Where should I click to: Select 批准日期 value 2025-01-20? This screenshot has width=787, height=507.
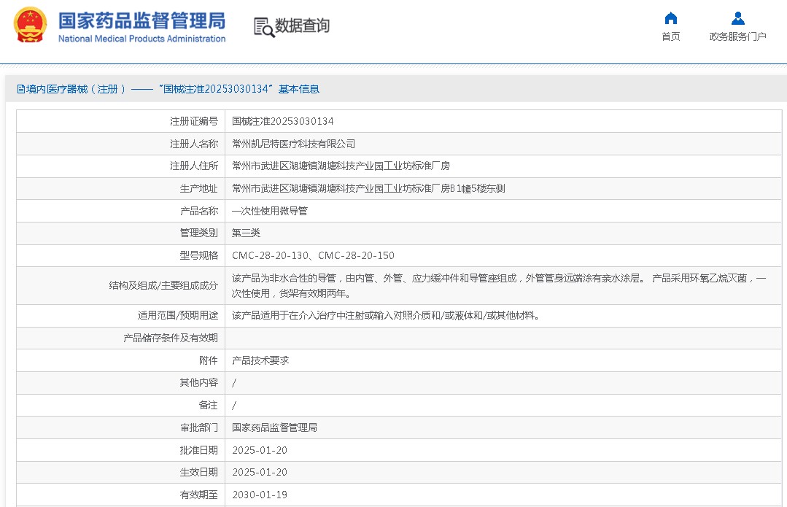pyautogui.click(x=260, y=450)
